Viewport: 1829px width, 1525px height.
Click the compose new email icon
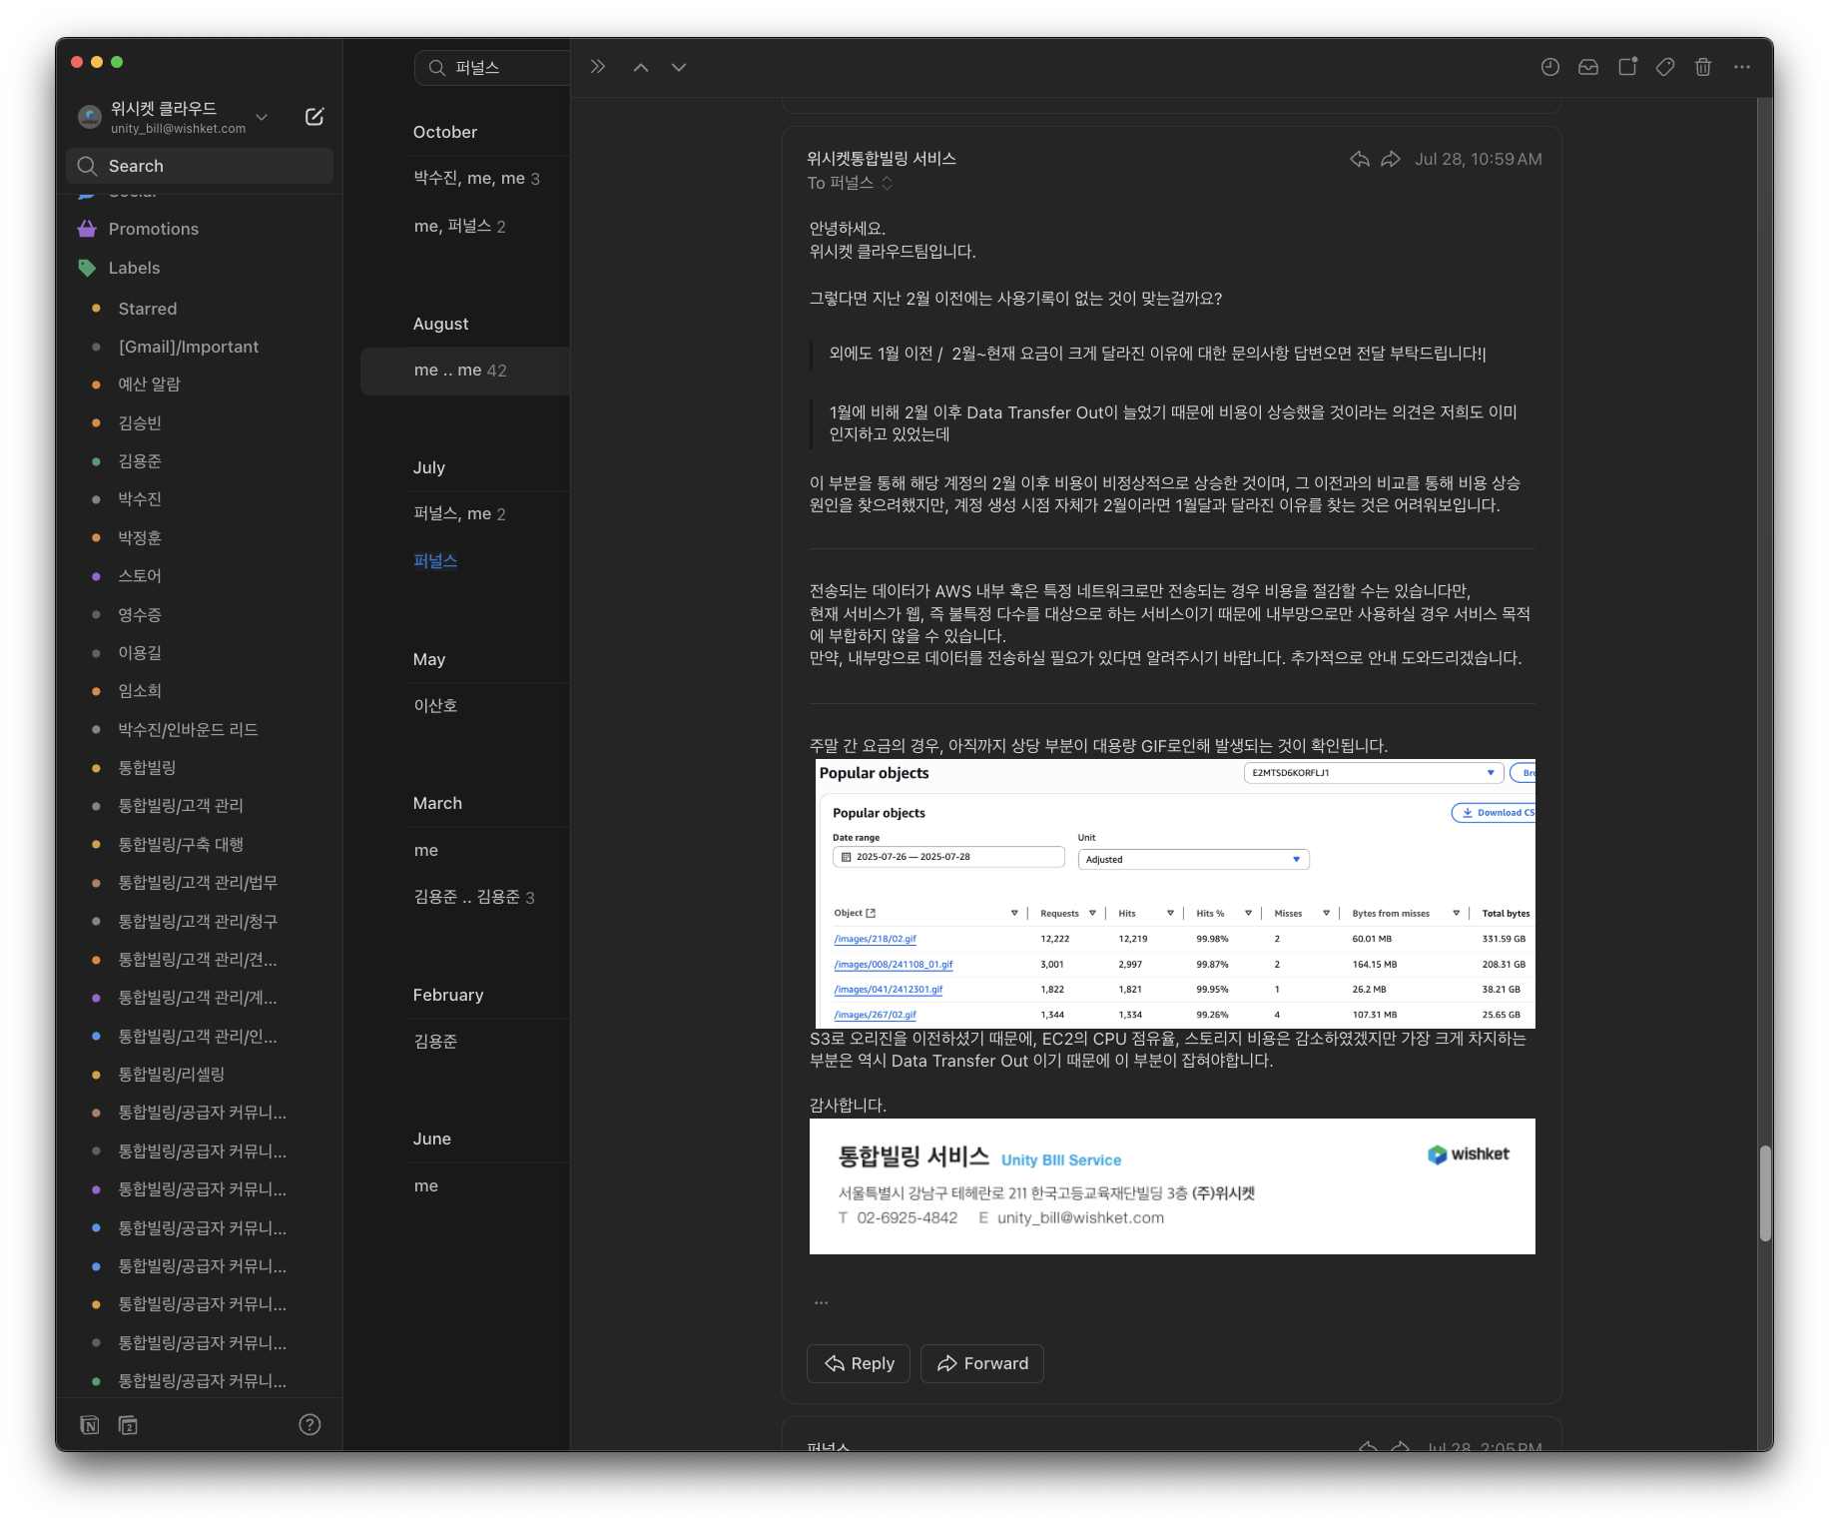(313, 117)
